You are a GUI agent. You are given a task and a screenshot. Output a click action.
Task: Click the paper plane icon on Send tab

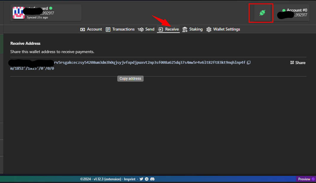click(x=140, y=29)
